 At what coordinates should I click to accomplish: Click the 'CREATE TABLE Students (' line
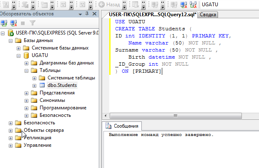click(153, 29)
